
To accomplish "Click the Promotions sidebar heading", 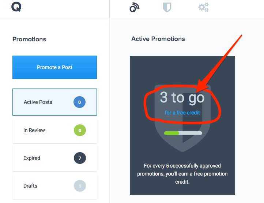I will [x=29, y=39].
